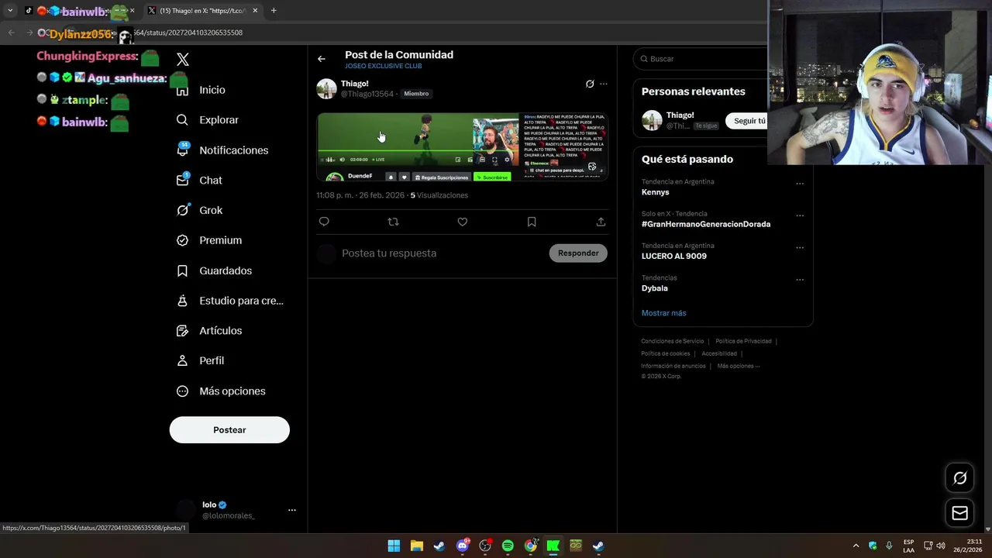This screenshot has height=558, width=992.
Task: Show hidden system tray icons
Action: point(856,546)
